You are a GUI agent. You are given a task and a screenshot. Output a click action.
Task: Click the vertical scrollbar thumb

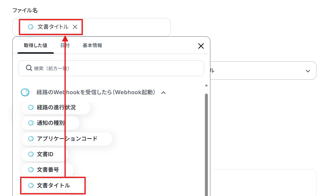point(206,145)
